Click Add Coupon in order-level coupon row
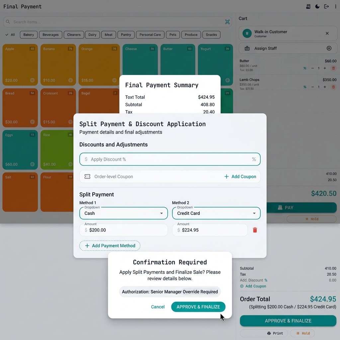The height and width of the screenshot is (340, 340). 240,177
